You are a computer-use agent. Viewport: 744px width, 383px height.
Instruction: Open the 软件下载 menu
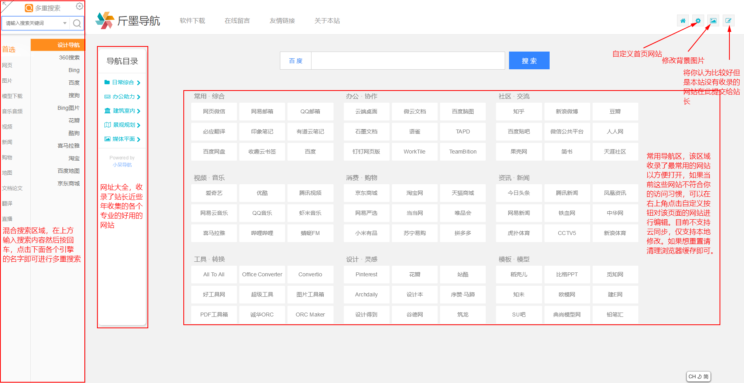[192, 20]
